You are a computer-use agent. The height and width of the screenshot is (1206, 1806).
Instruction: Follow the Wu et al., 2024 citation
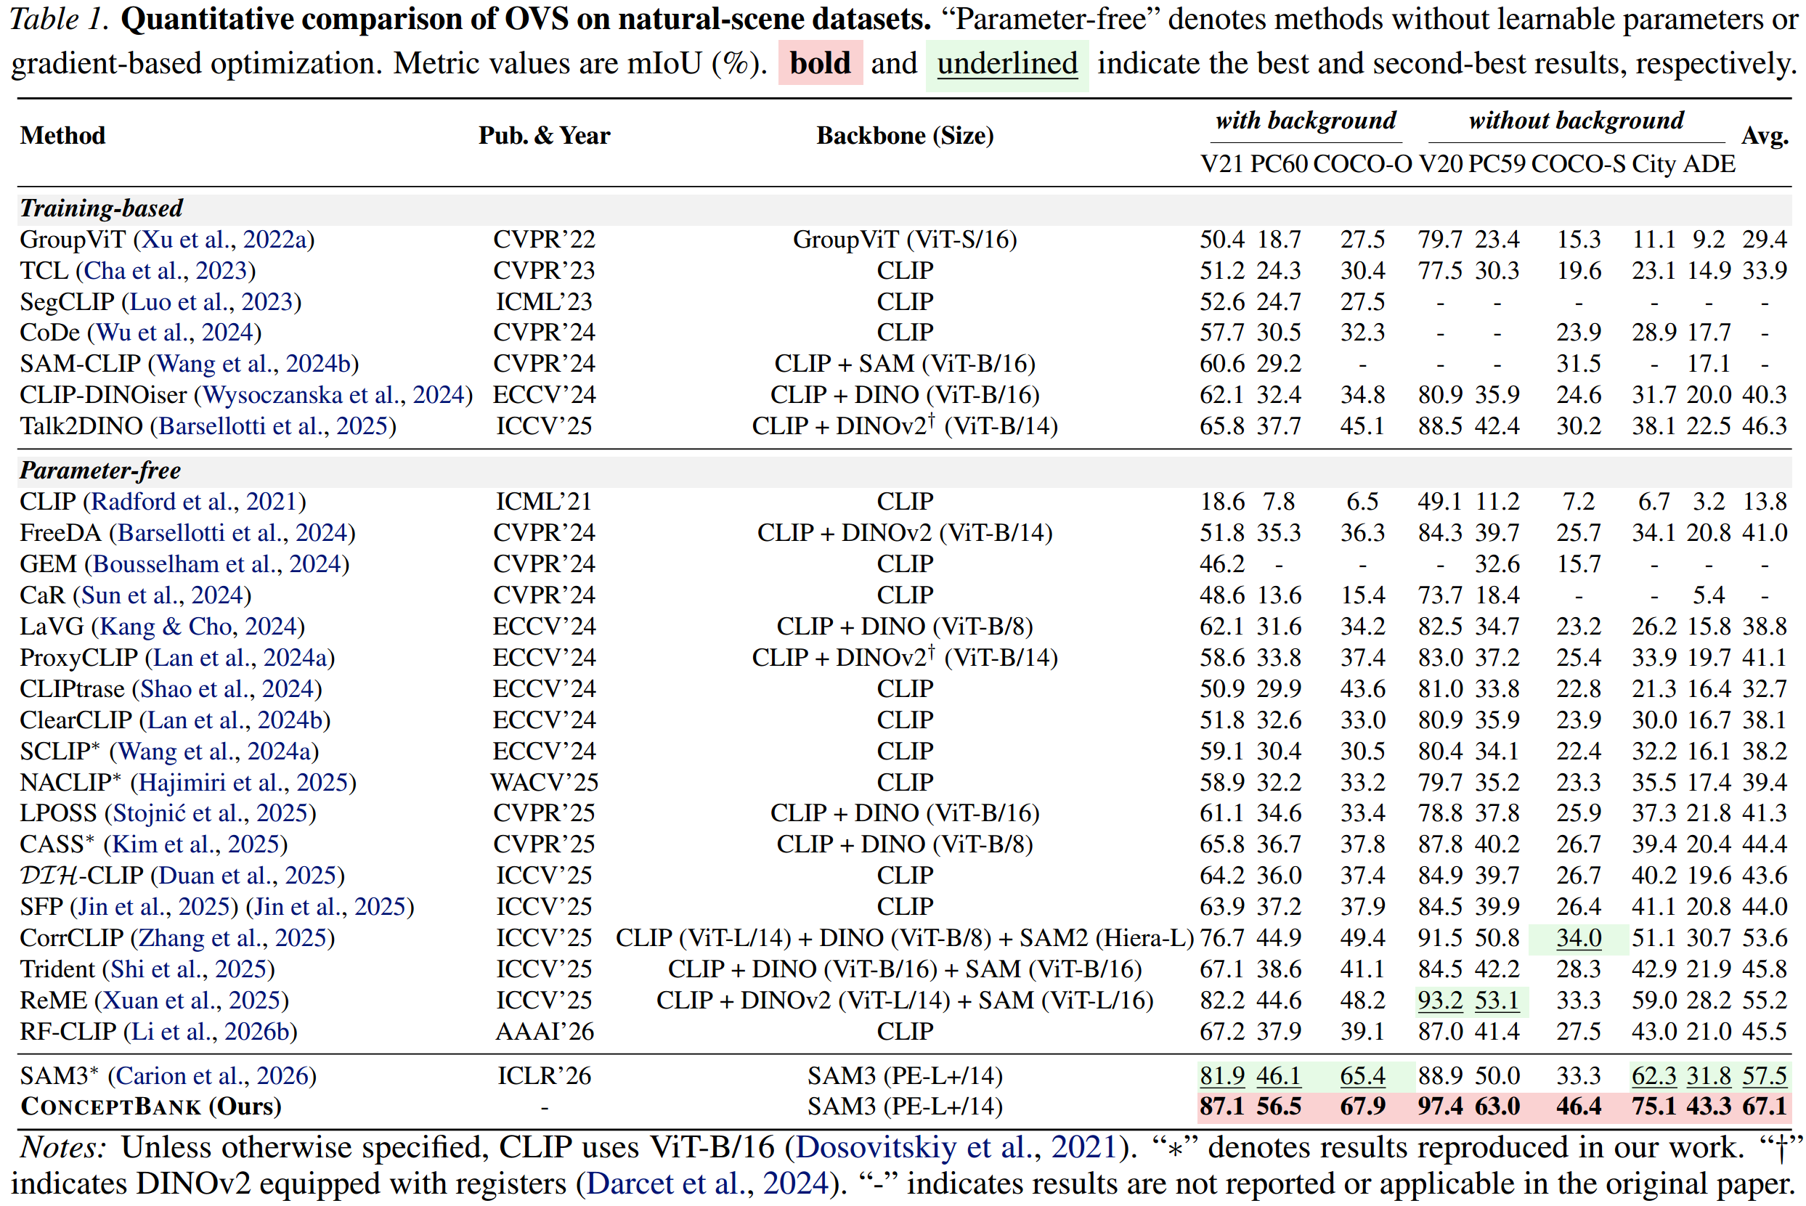[x=175, y=333]
